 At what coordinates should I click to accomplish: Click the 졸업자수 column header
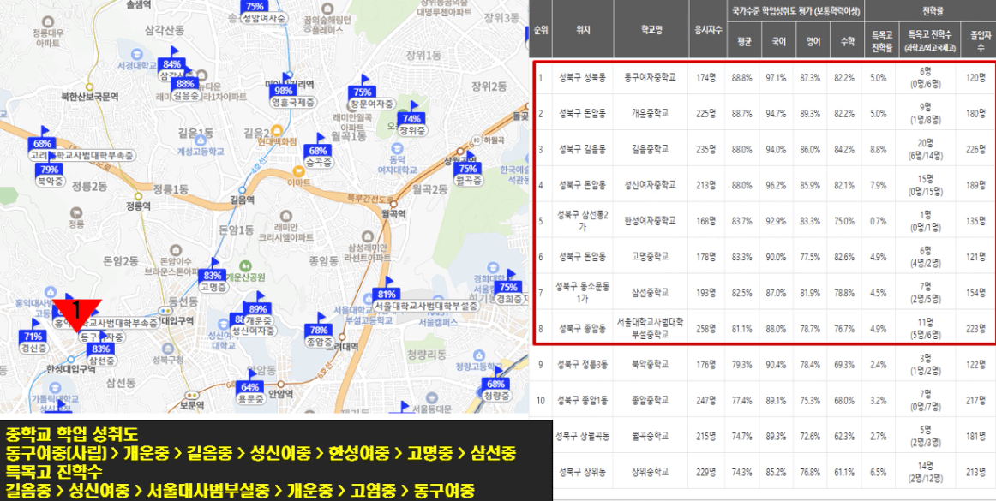[x=977, y=41]
